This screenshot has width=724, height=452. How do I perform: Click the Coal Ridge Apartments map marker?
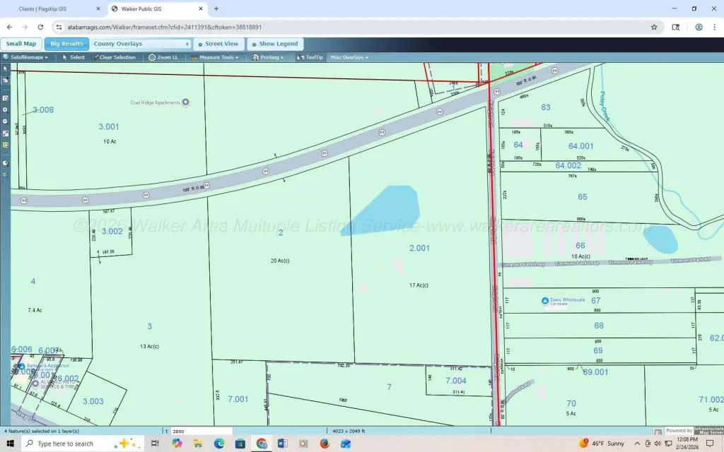[x=186, y=102]
